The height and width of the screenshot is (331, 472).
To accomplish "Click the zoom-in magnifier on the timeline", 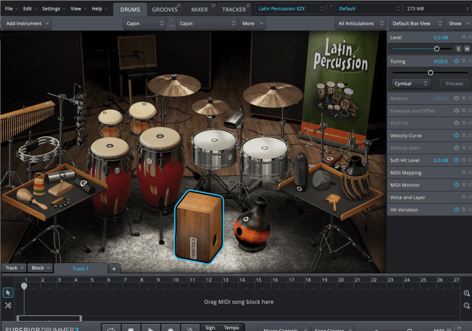I will 466,293.
